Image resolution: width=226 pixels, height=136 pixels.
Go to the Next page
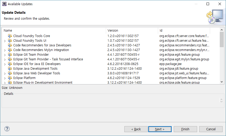(160, 129)
